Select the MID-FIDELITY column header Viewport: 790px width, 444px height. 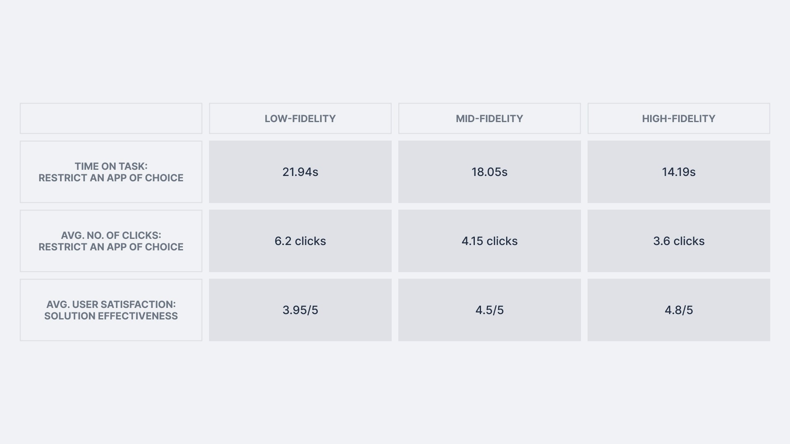pyautogui.click(x=490, y=118)
